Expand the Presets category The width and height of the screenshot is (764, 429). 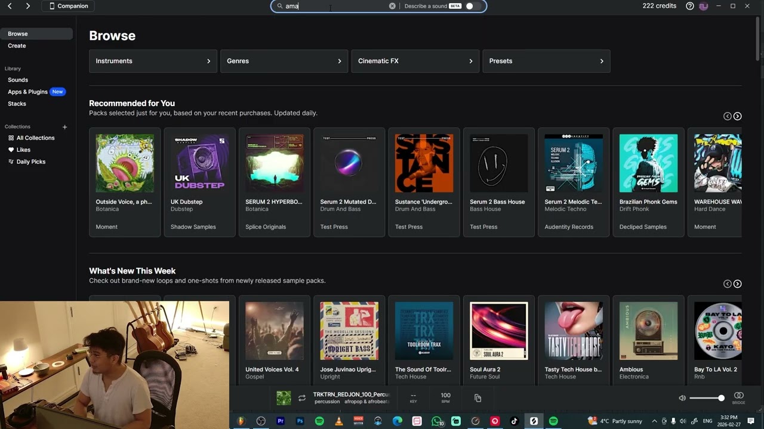(x=546, y=61)
